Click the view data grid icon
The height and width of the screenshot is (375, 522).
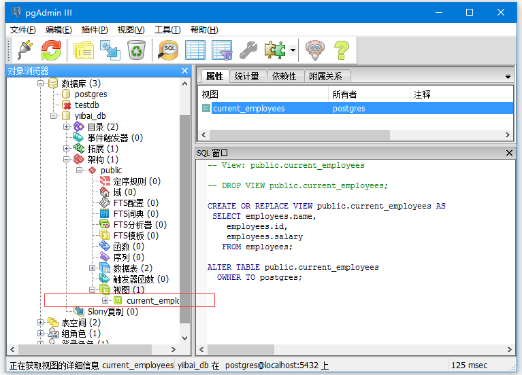195,50
